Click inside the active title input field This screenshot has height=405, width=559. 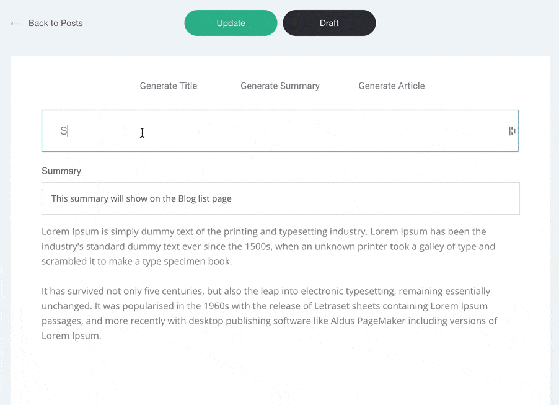(x=279, y=131)
